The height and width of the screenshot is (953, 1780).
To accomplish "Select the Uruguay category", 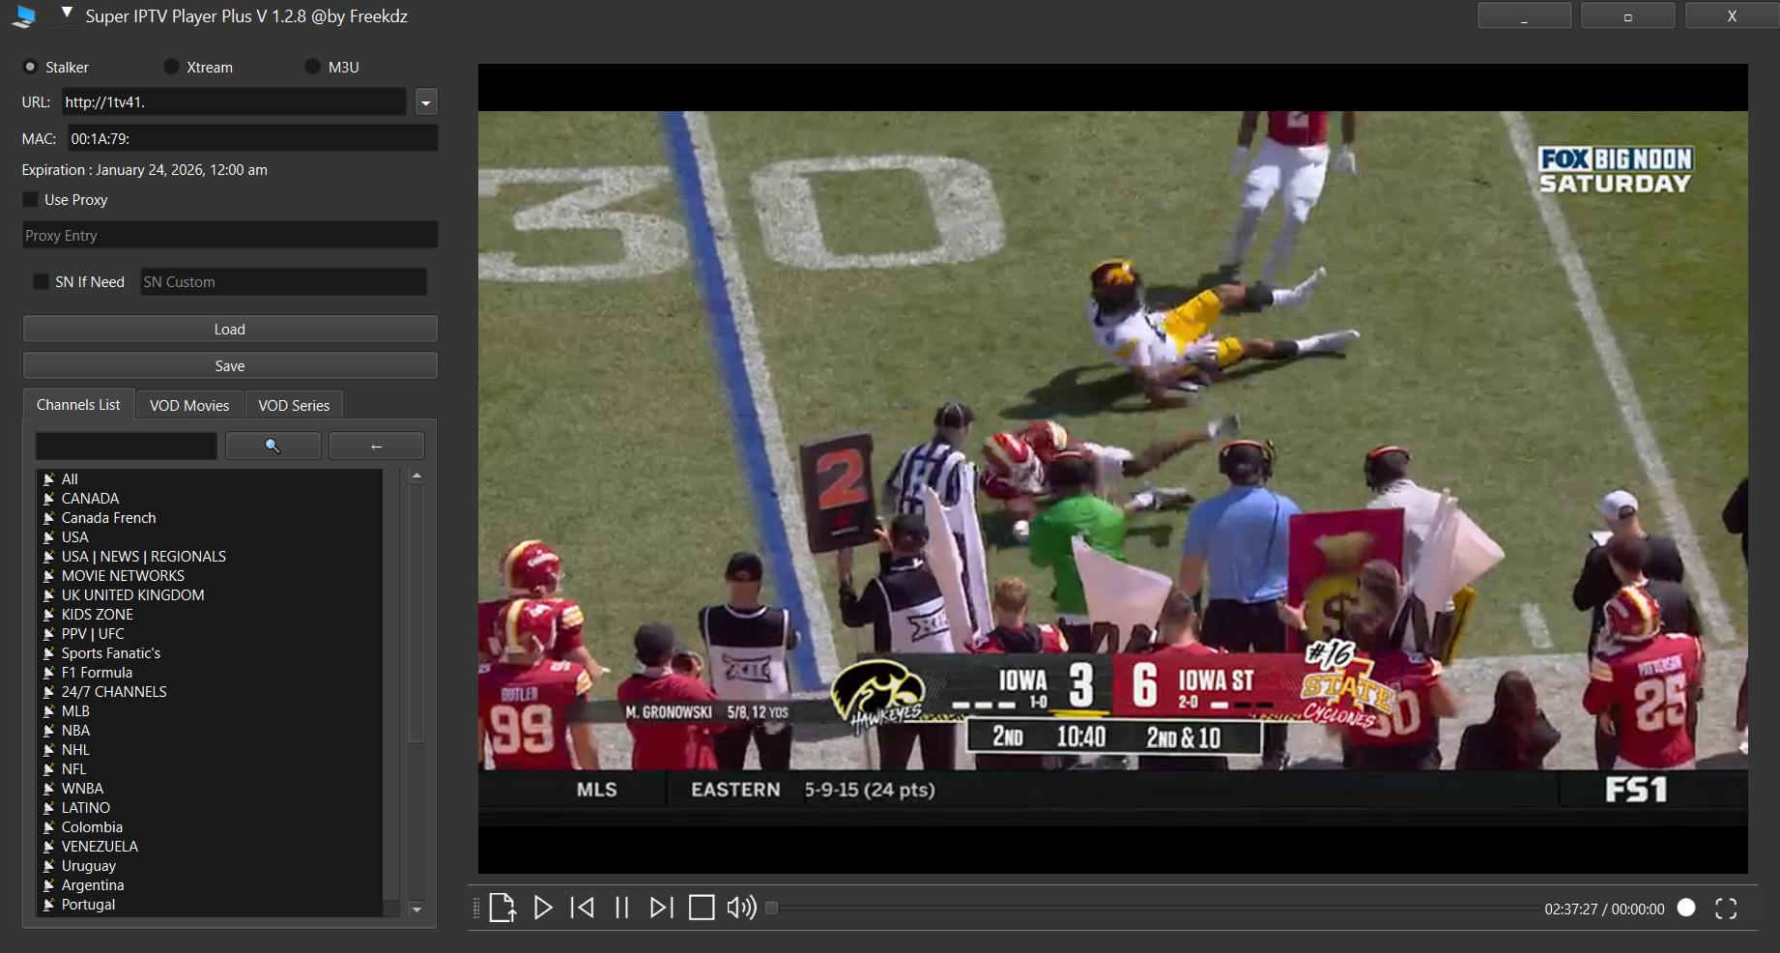I will pyautogui.click(x=210, y=865).
